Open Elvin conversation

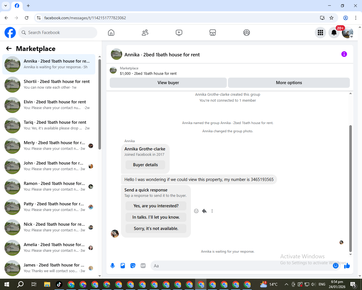pyautogui.click(x=49, y=105)
